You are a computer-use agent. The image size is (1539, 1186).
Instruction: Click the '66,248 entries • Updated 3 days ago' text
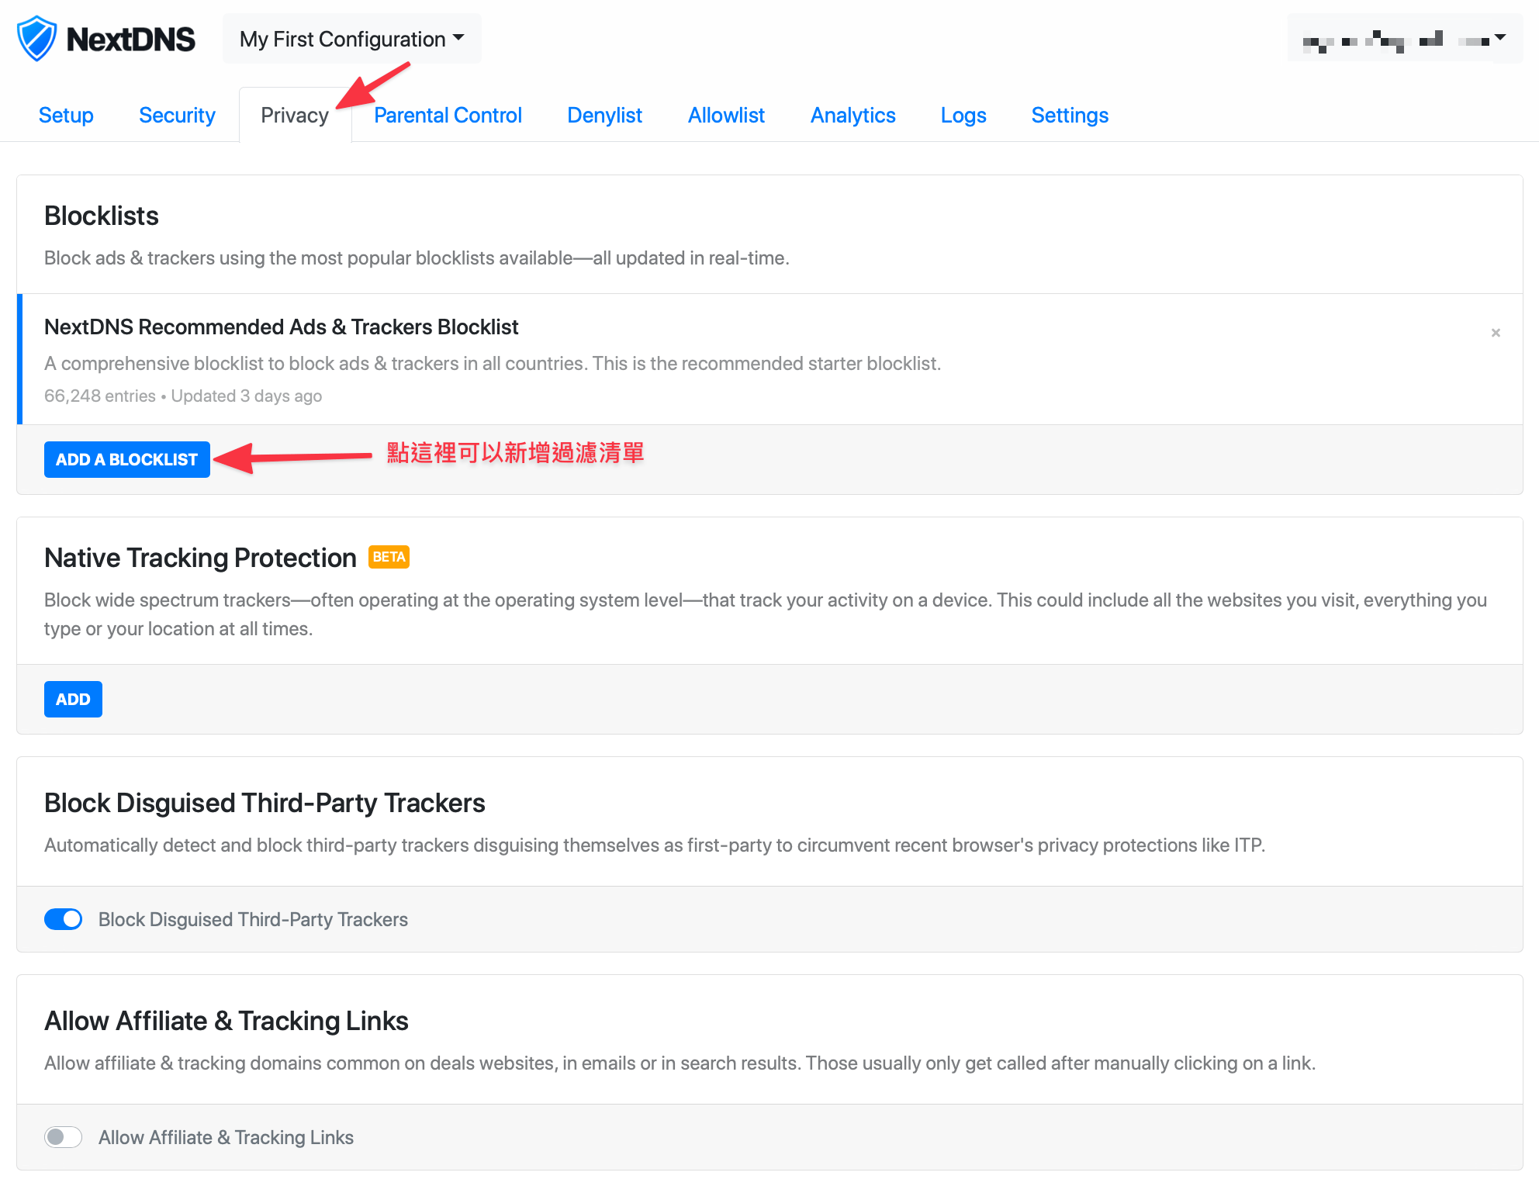click(x=183, y=396)
